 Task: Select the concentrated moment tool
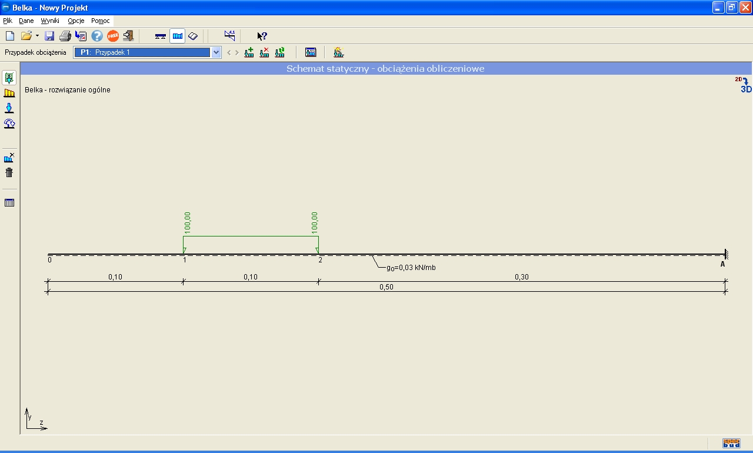tap(9, 124)
